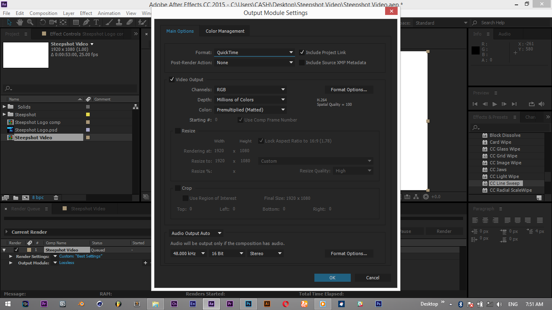
Task: Add output module with plus icon
Action: coord(145,263)
